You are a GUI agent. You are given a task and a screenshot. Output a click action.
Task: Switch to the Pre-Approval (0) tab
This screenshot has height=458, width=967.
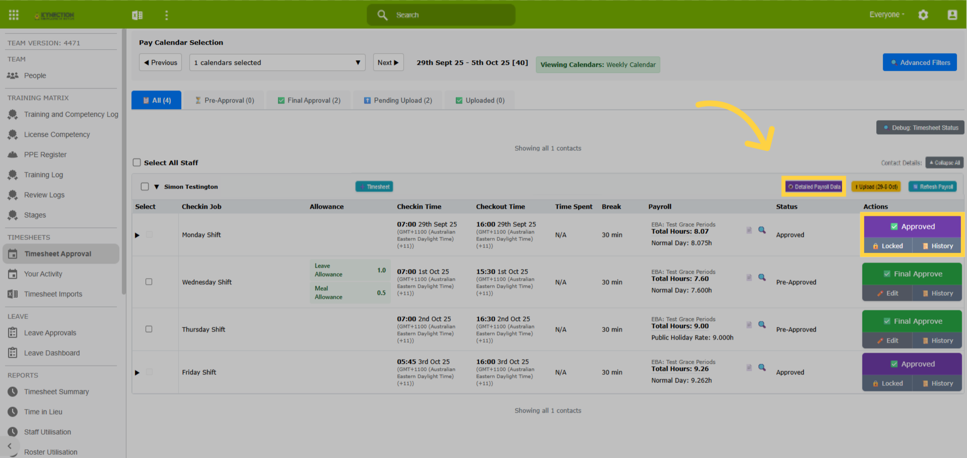(x=224, y=100)
